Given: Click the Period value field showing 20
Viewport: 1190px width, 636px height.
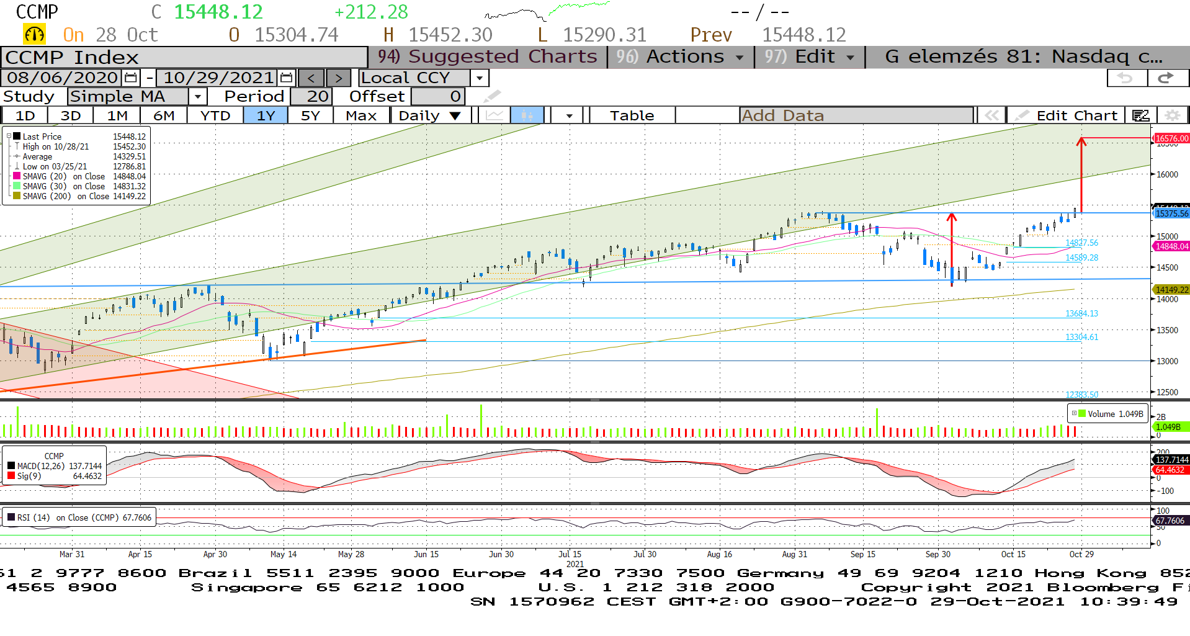Looking at the screenshot, I should pos(311,96).
